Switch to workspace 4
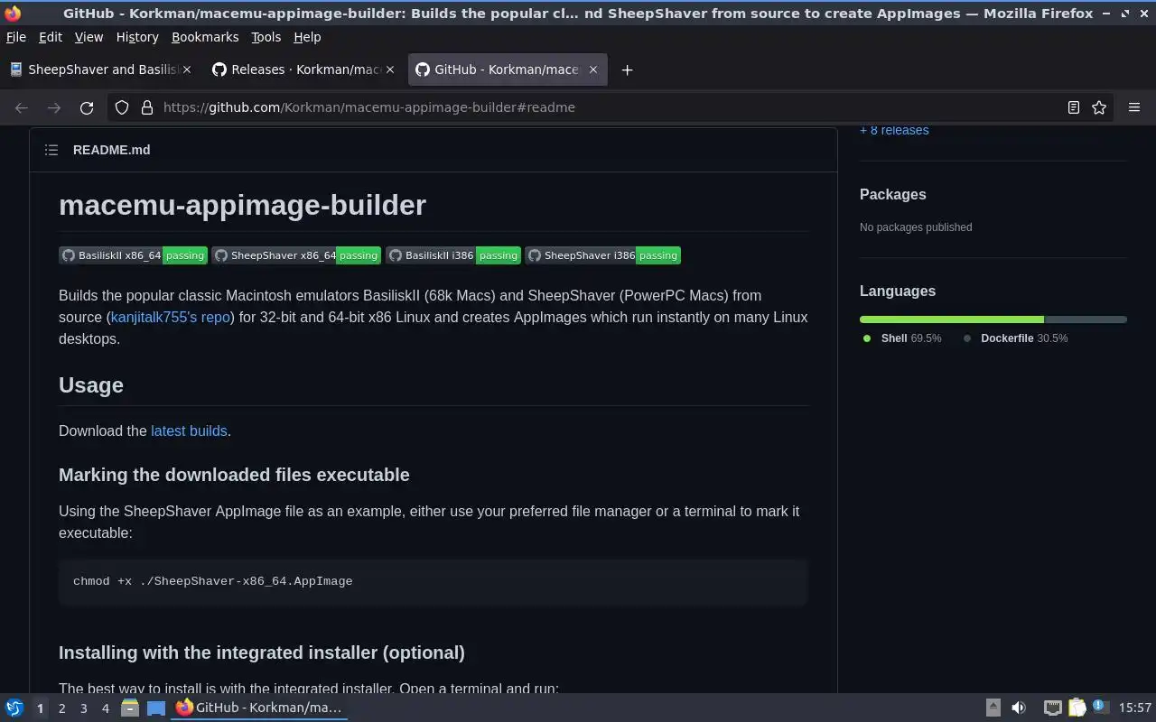The height and width of the screenshot is (722, 1156). [x=105, y=708]
